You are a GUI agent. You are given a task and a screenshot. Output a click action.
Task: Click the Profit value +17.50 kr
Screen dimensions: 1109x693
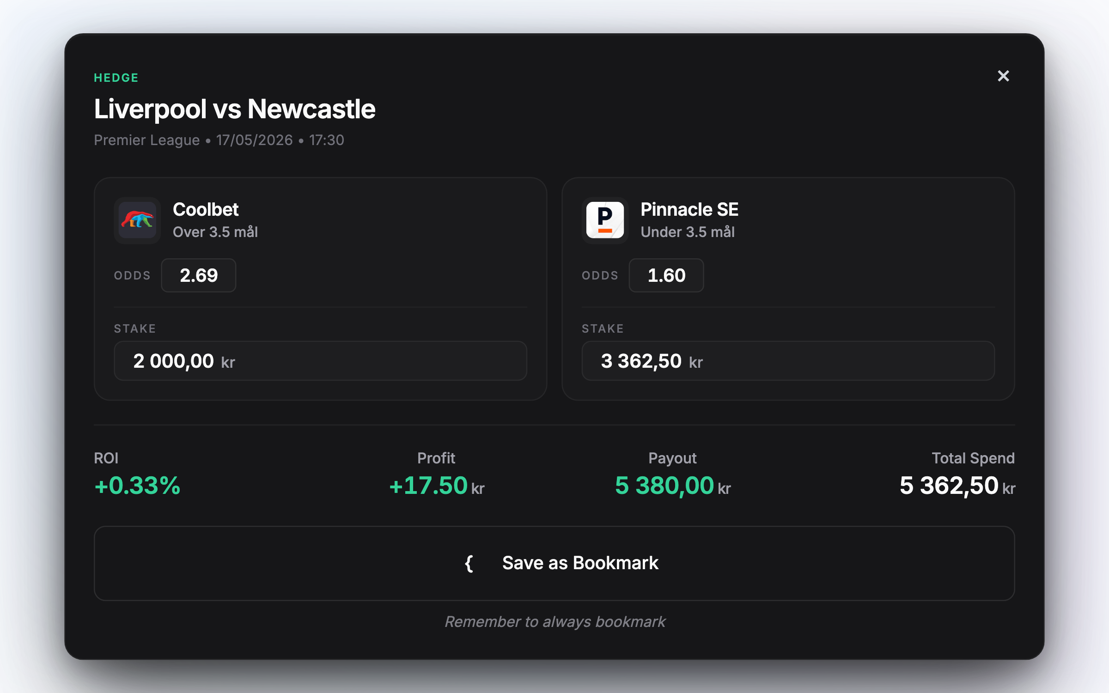[437, 486]
